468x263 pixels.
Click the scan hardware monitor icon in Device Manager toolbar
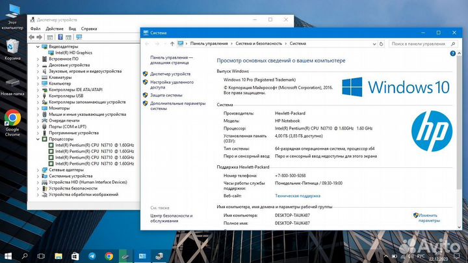click(79, 37)
